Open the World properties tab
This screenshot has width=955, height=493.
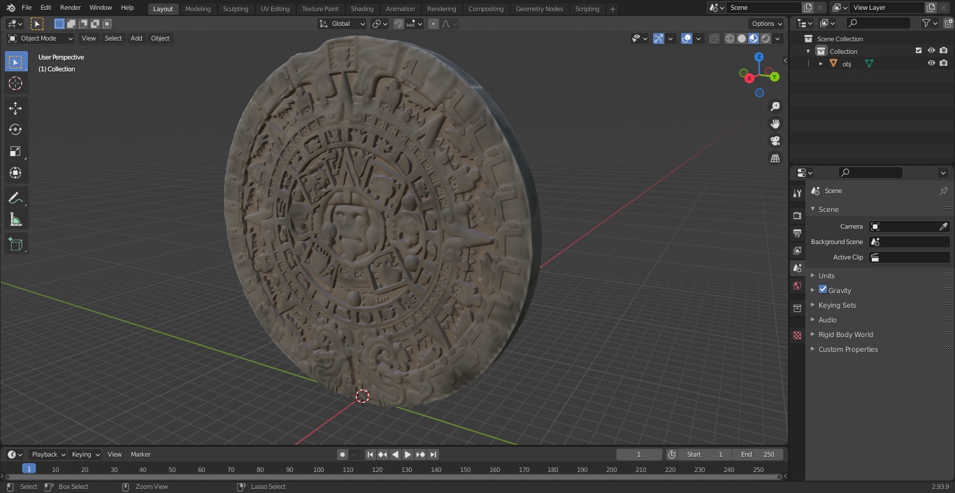click(x=797, y=285)
